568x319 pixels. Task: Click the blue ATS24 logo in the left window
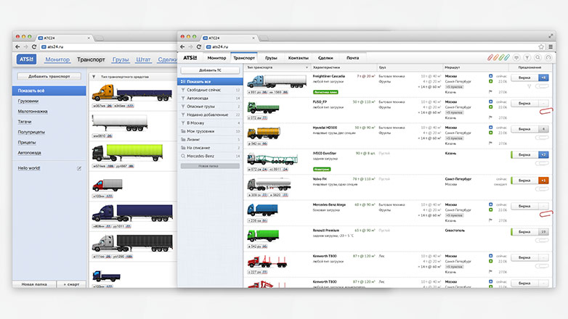point(26,59)
